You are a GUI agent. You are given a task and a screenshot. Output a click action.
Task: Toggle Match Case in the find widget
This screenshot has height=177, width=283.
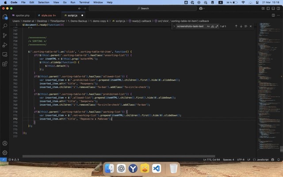coord(208,27)
